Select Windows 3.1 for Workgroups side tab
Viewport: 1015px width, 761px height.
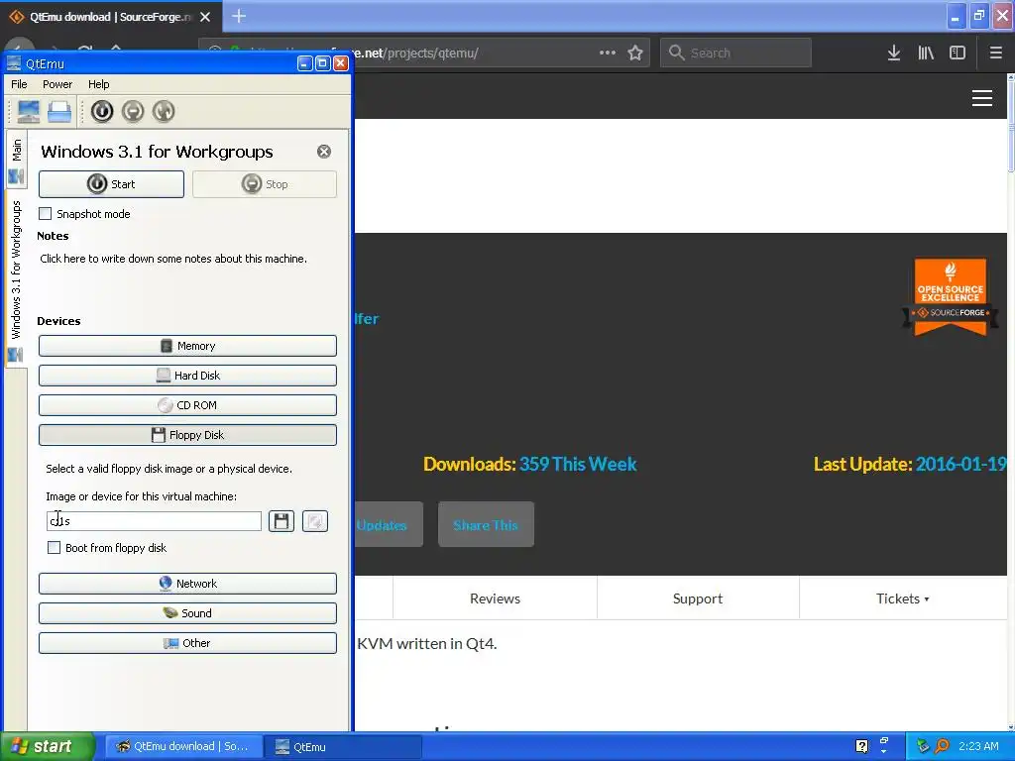(x=16, y=279)
